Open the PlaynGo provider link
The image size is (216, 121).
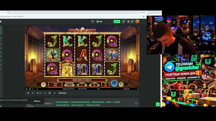pyautogui.click(x=31, y=106)
